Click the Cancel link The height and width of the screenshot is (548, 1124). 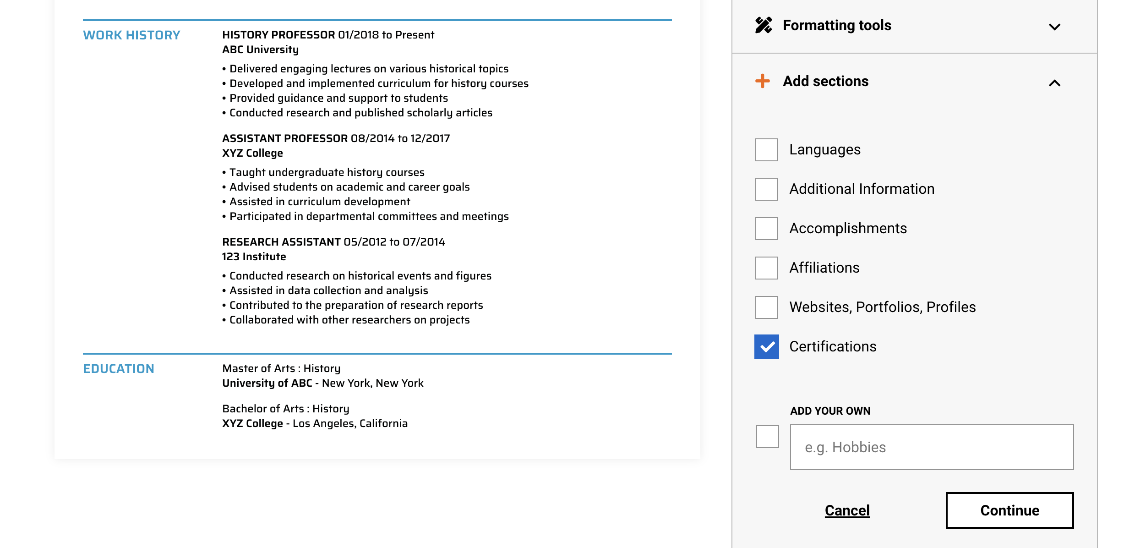click(x=847, y=510)
